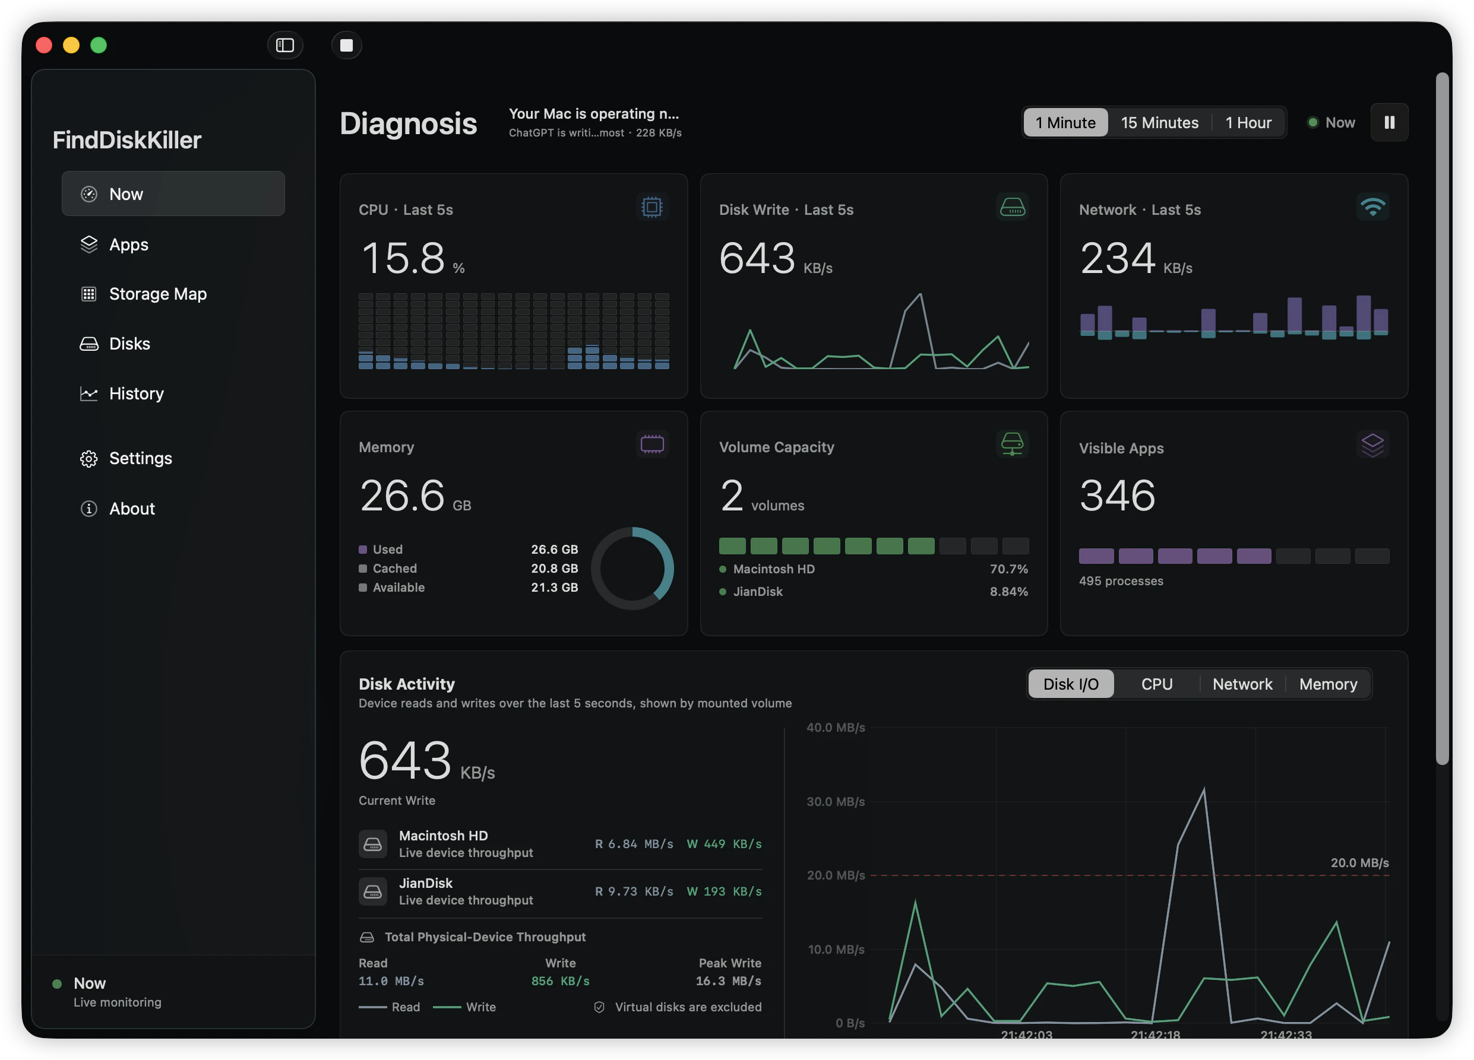Select the Disk I/O activity tab

click(1071, 684)
